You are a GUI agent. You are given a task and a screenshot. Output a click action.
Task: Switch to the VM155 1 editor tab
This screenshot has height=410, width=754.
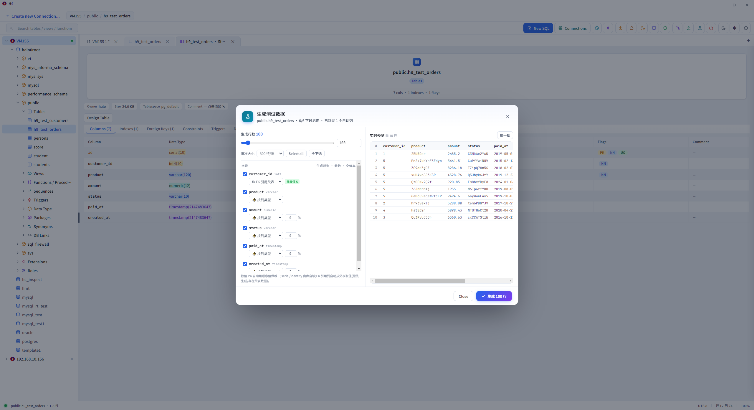click(x=100, y=42)
